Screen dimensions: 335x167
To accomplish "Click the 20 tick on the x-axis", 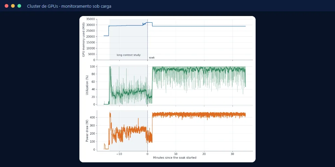I will [x=204, y=154].
